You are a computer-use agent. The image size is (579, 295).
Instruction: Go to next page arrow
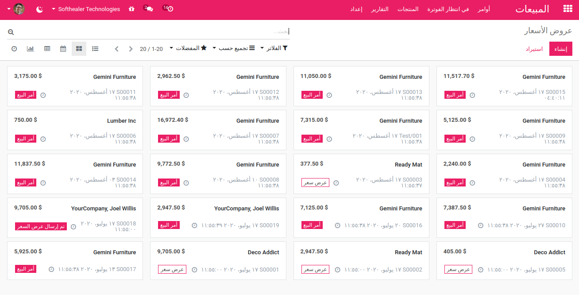click(x=131, y=49)
